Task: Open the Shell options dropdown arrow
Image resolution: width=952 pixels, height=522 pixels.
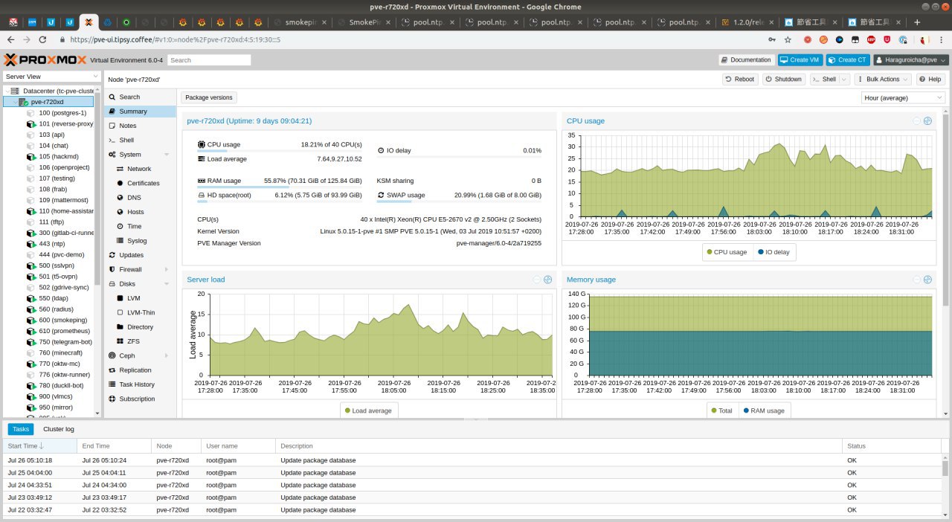Action: (x=843, y=79)
